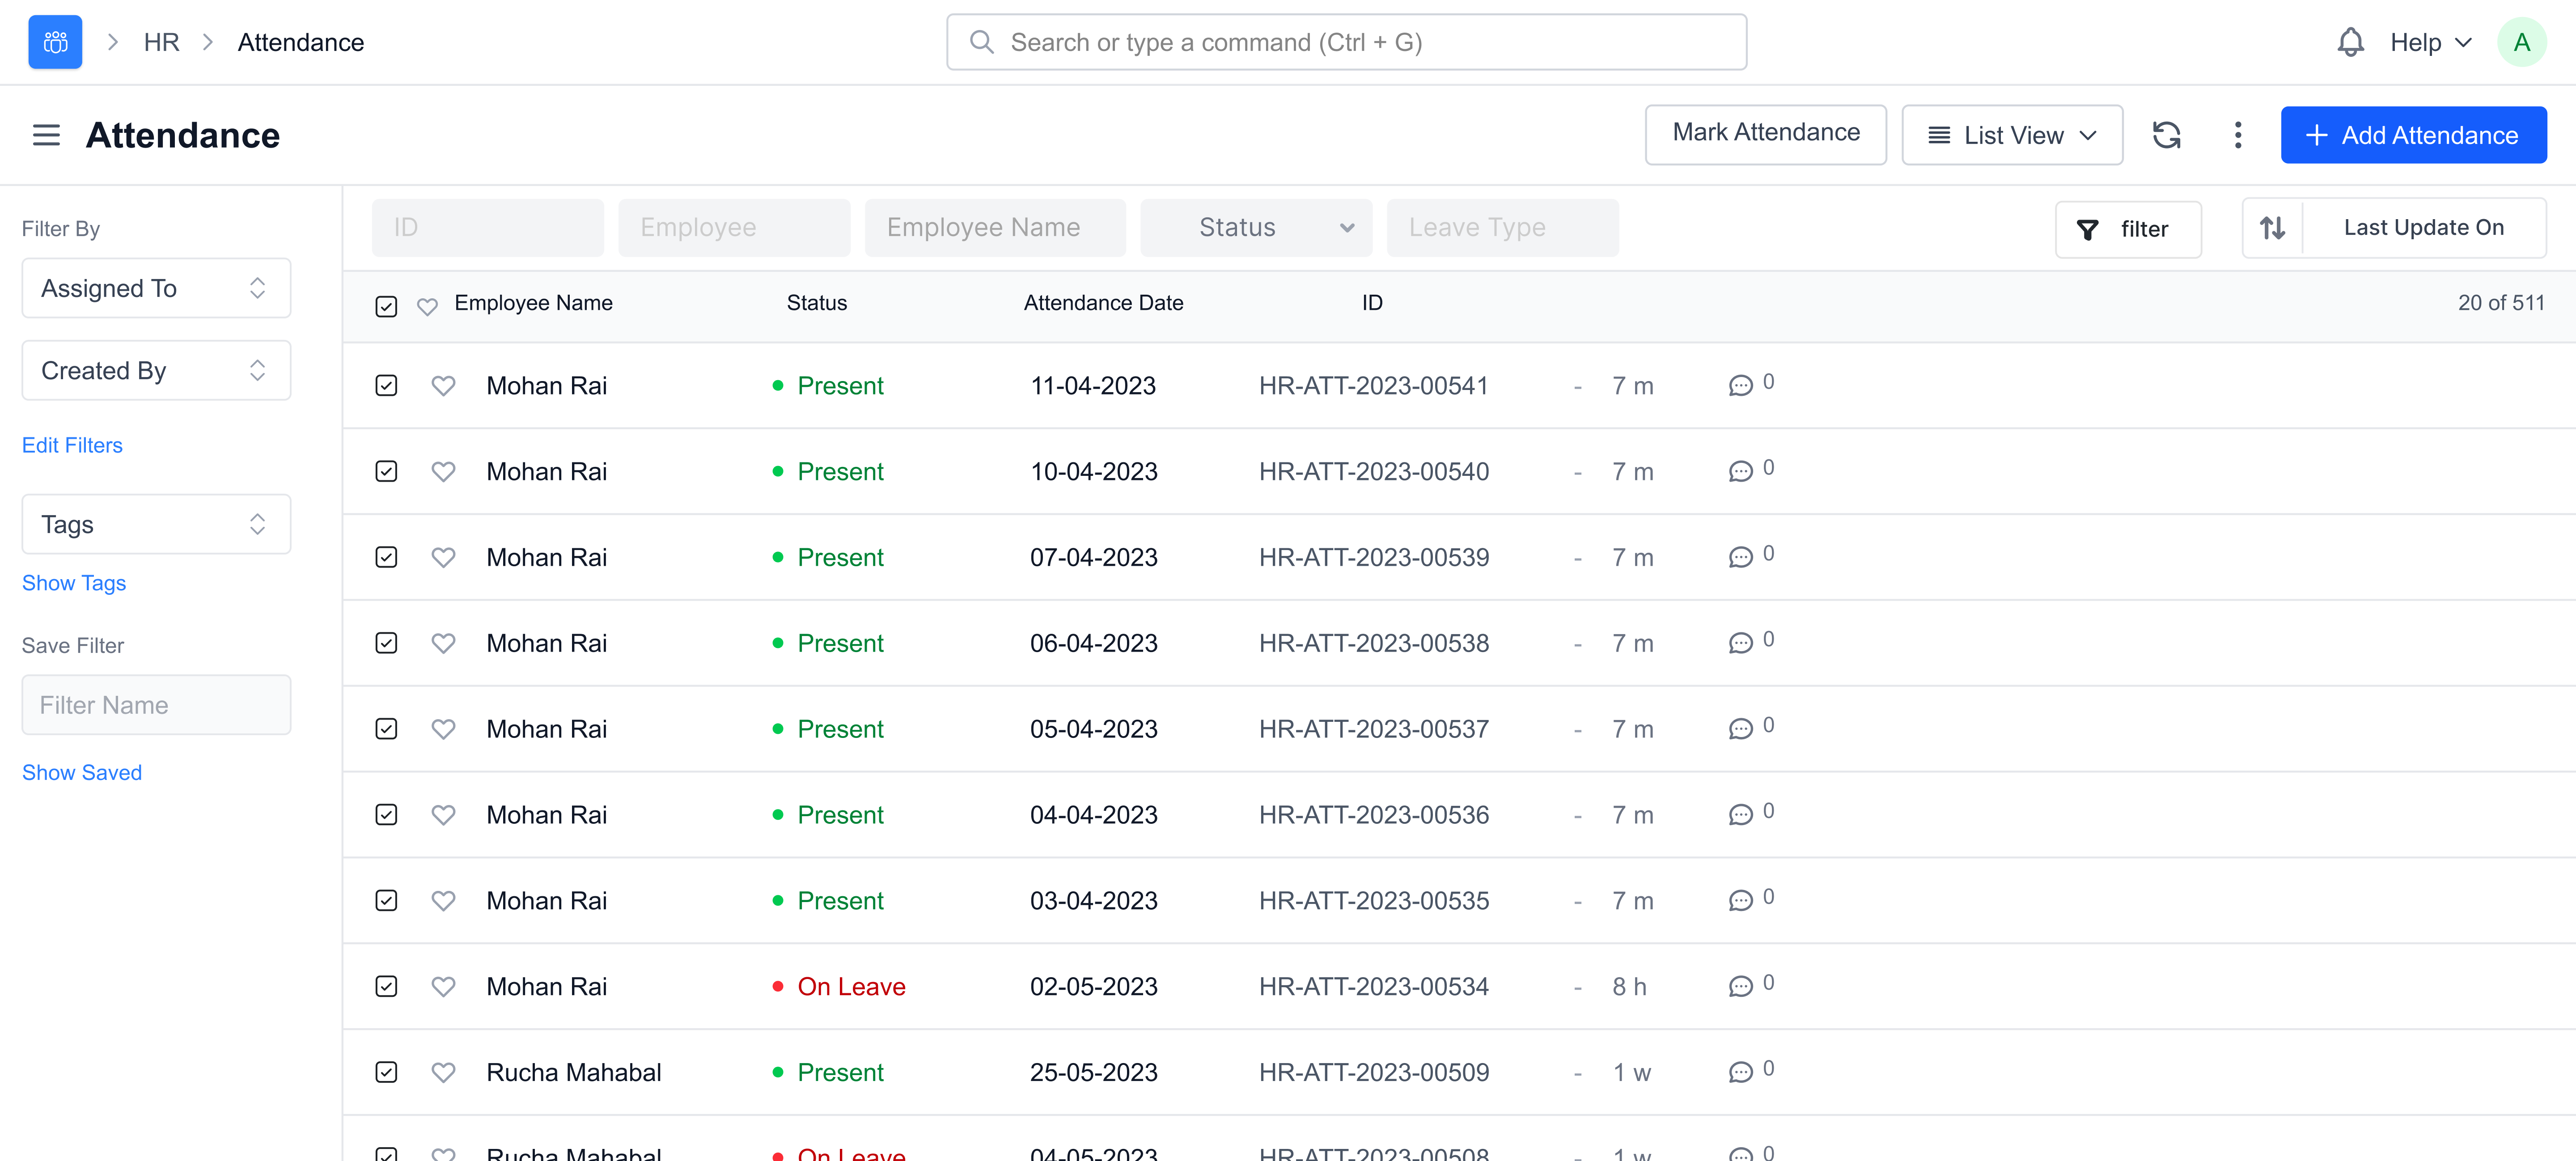Open comments on HR-ATT-2023-00534
The image size is (2576, 1161).
tap(1740, 987)
